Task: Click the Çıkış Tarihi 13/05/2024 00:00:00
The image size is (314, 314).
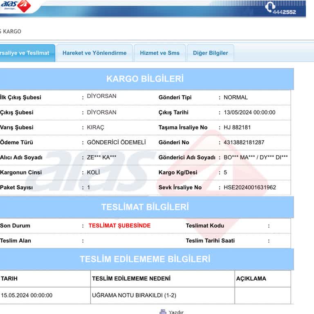Action: 249,112
